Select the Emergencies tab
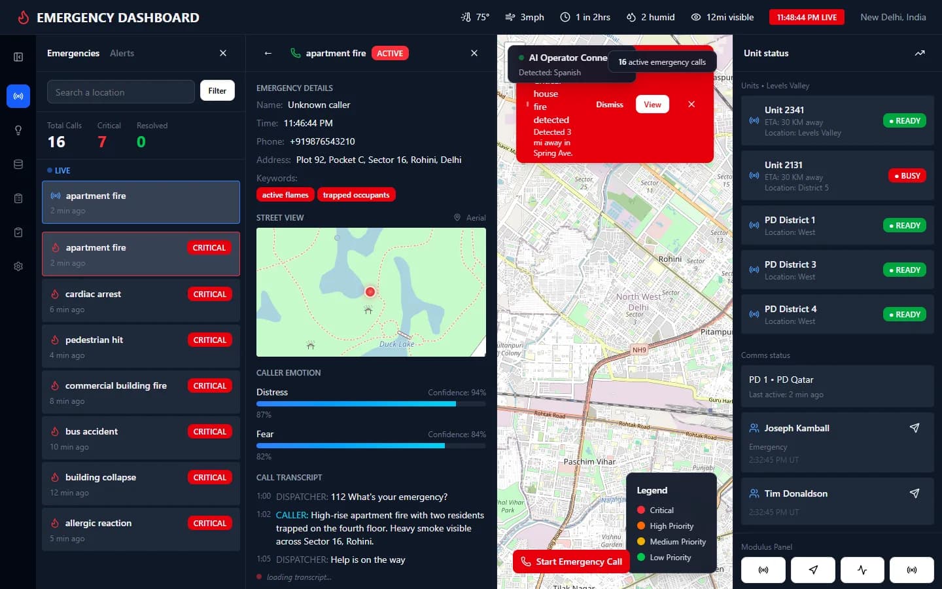This screenshot has height=589, width=942. pyautogui.click(x=73, y=53)
